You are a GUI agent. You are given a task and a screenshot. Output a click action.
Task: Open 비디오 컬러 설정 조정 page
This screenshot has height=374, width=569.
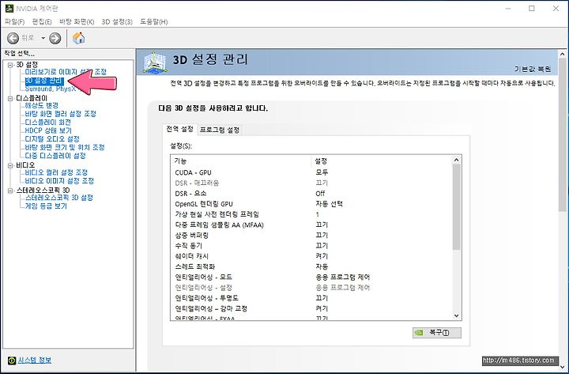56,172
